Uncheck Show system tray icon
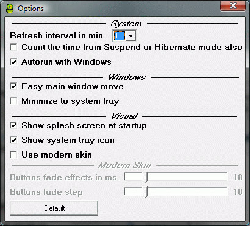The height and width of the screenshot is (226, 250). click(13, 140)
